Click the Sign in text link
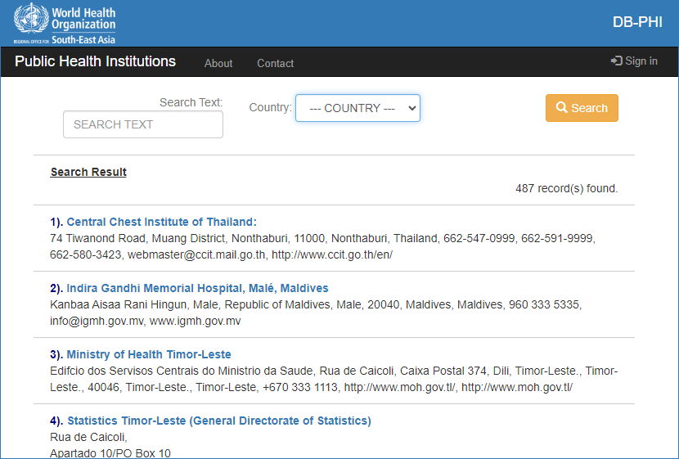The image size is (679, 459). (x=641, y=61)
